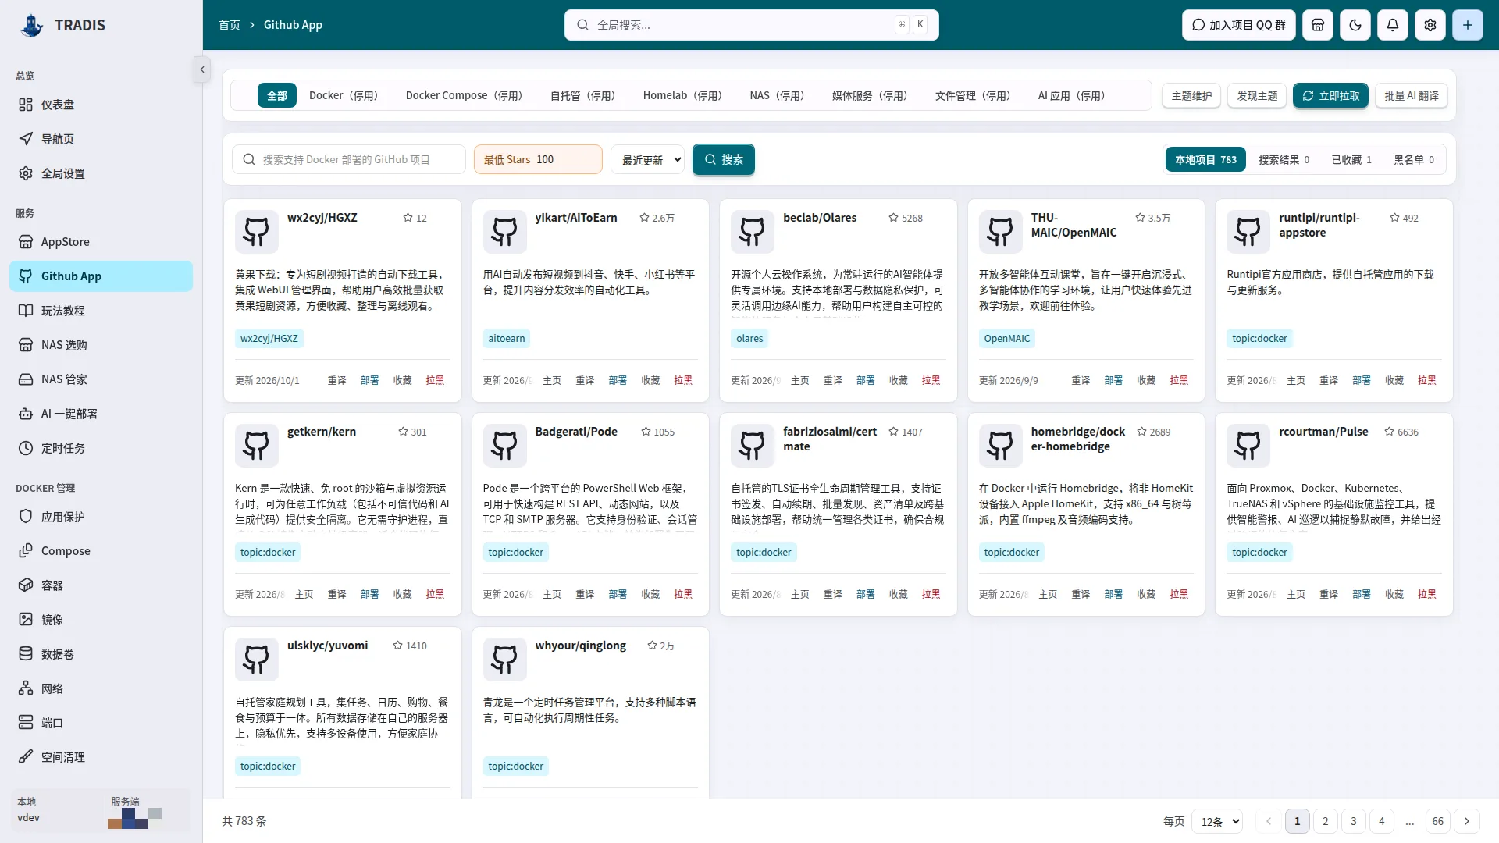Screen dimensions: 1499x843
Task: Open the 12条 per-page dropdown
Action: coord(1217,821)
